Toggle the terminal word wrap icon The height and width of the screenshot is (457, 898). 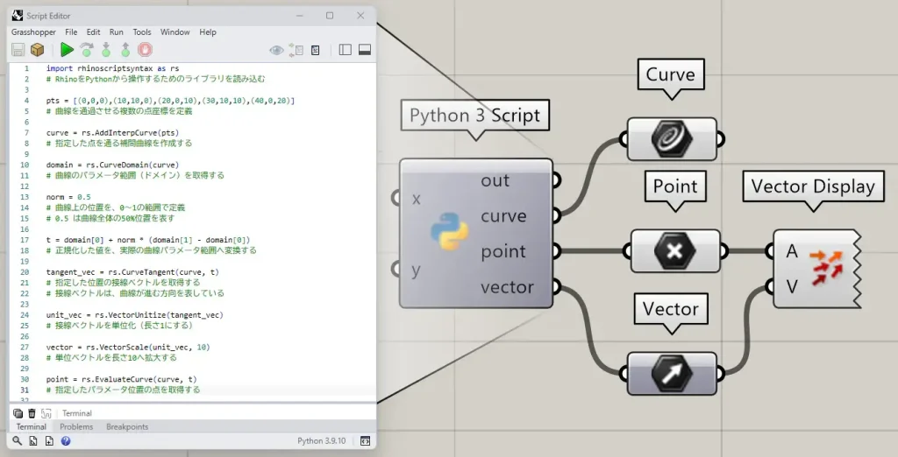tap(46, 413)
